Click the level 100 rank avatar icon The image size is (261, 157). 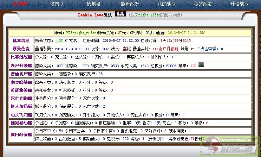pos(201,65)
